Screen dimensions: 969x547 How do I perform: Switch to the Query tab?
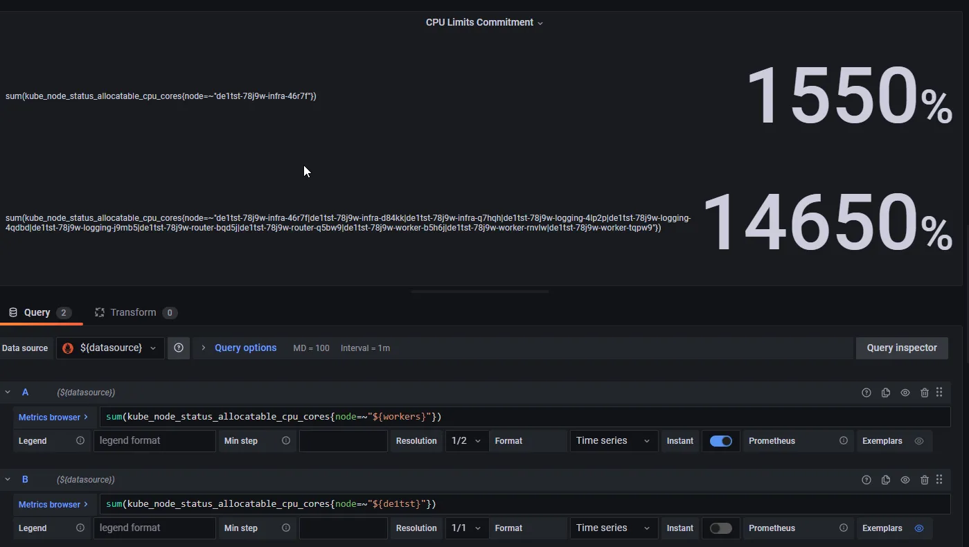click(x=40, y=312)
